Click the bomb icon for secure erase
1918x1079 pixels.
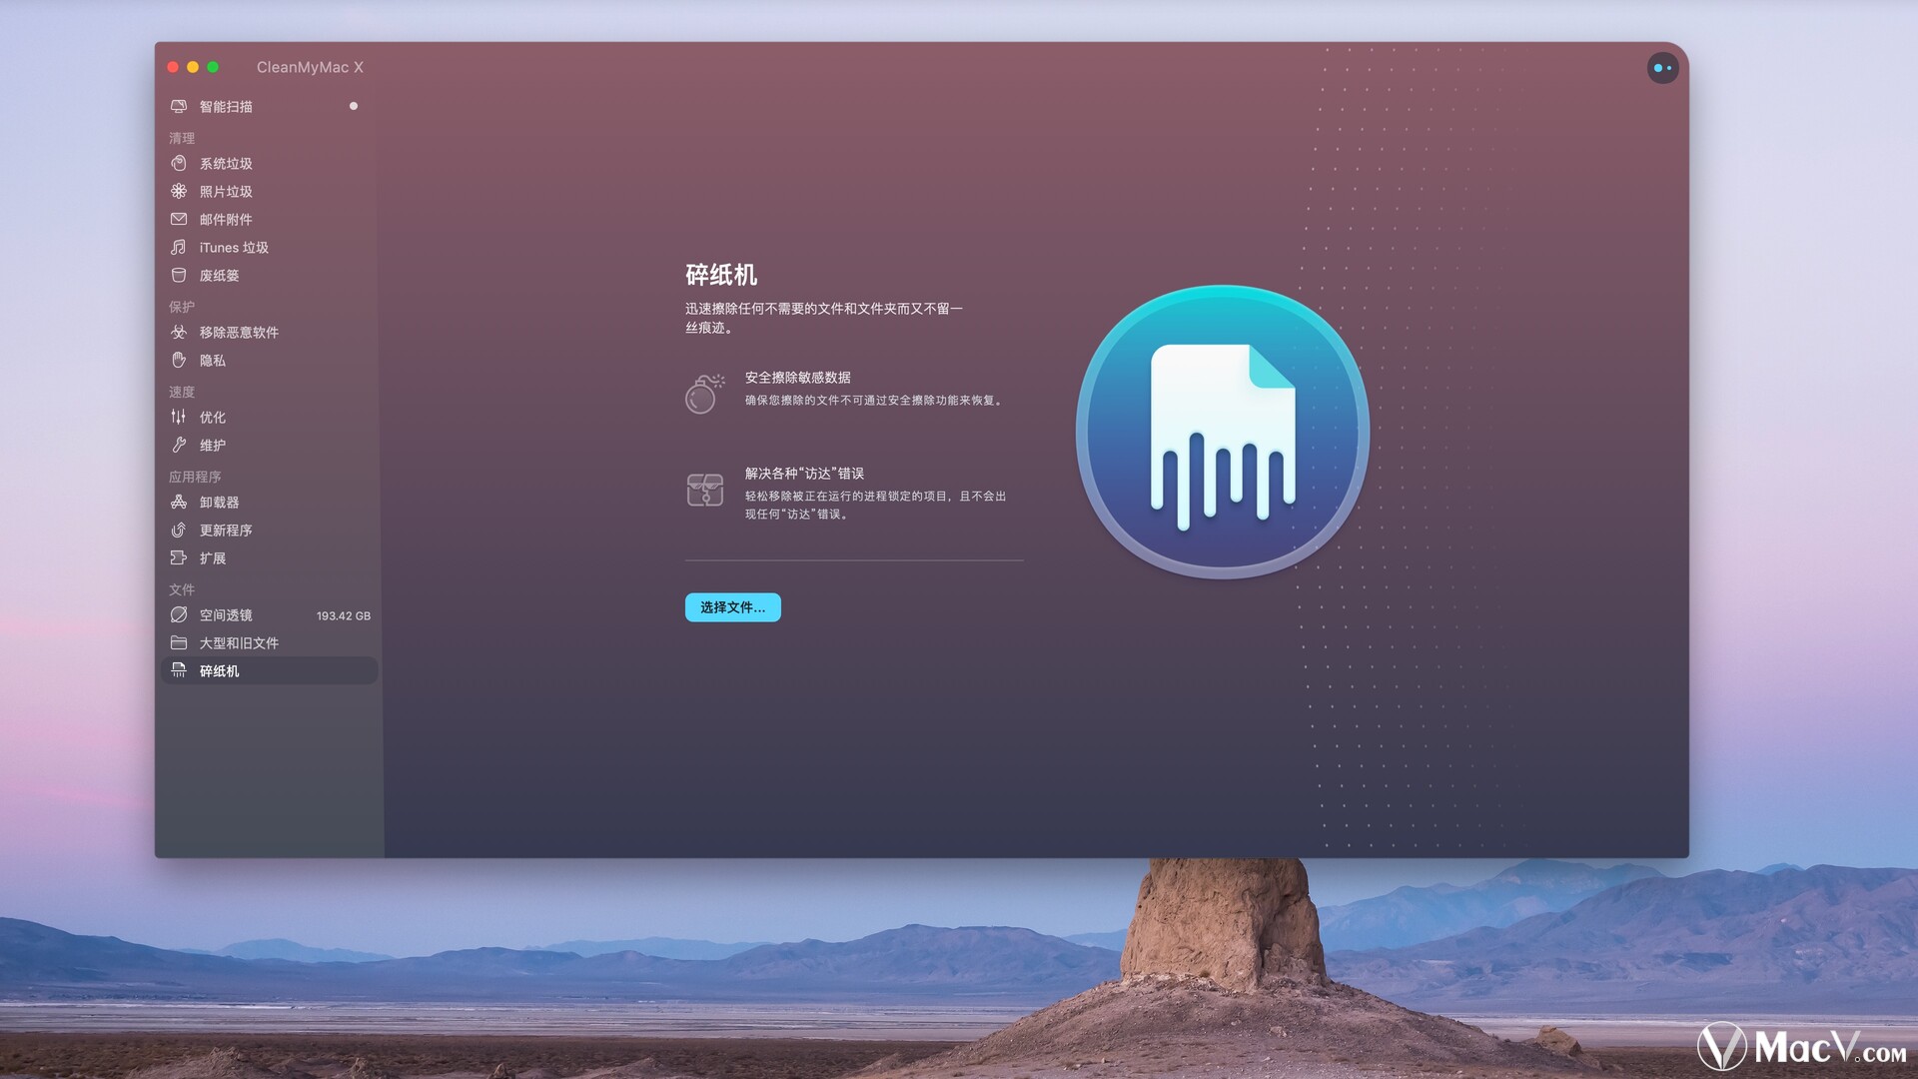pos(704,393)
